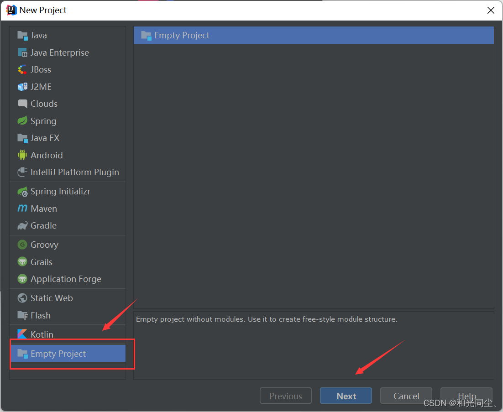Open Help for New Project
This screenshot has width=503, height=412.
pyautogui.click(x=466, y=396)
